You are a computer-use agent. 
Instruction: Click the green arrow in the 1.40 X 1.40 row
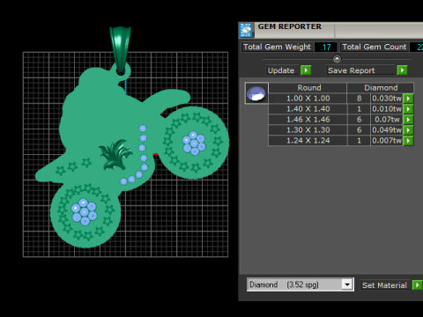408,109
